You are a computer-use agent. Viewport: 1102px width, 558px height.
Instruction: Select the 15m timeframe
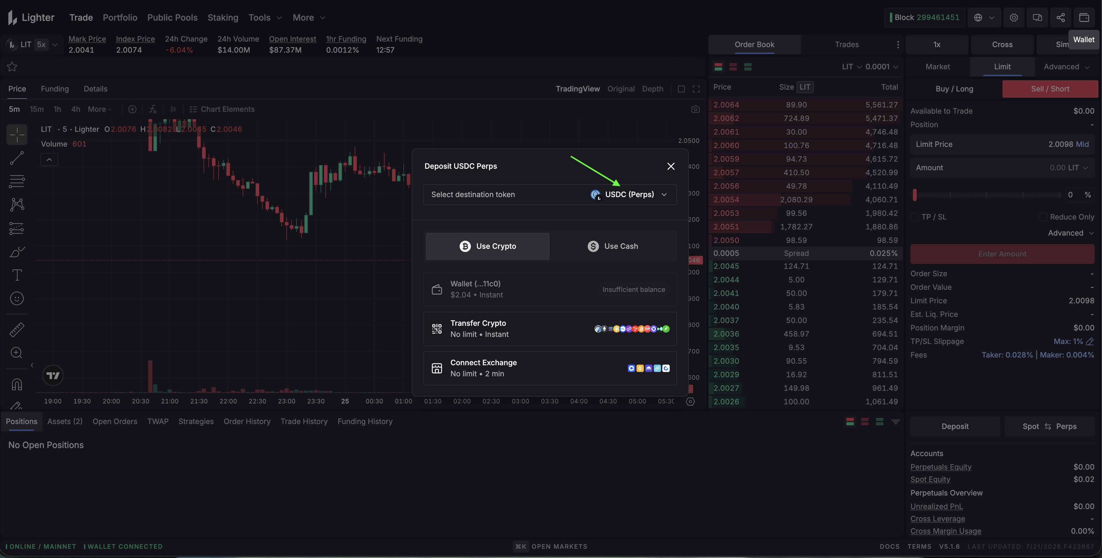point(37,109)
